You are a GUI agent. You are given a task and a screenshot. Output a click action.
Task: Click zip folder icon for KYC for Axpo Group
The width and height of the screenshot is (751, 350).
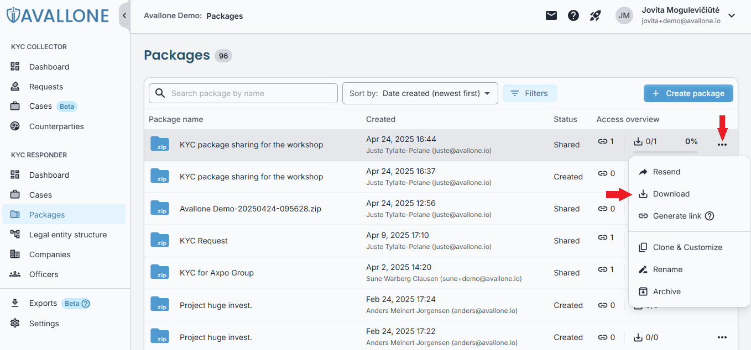click(160, 272)
